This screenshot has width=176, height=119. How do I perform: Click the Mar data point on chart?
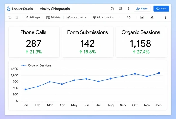[x=50, y=82]
